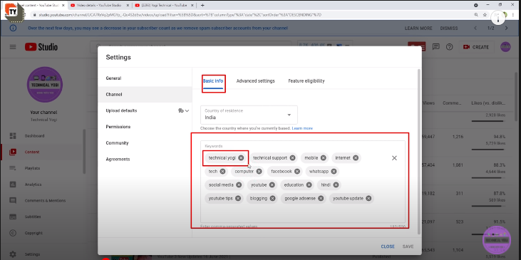521x260 pixels.
Task: Open the help question mark icon
Action: point(449,47)
